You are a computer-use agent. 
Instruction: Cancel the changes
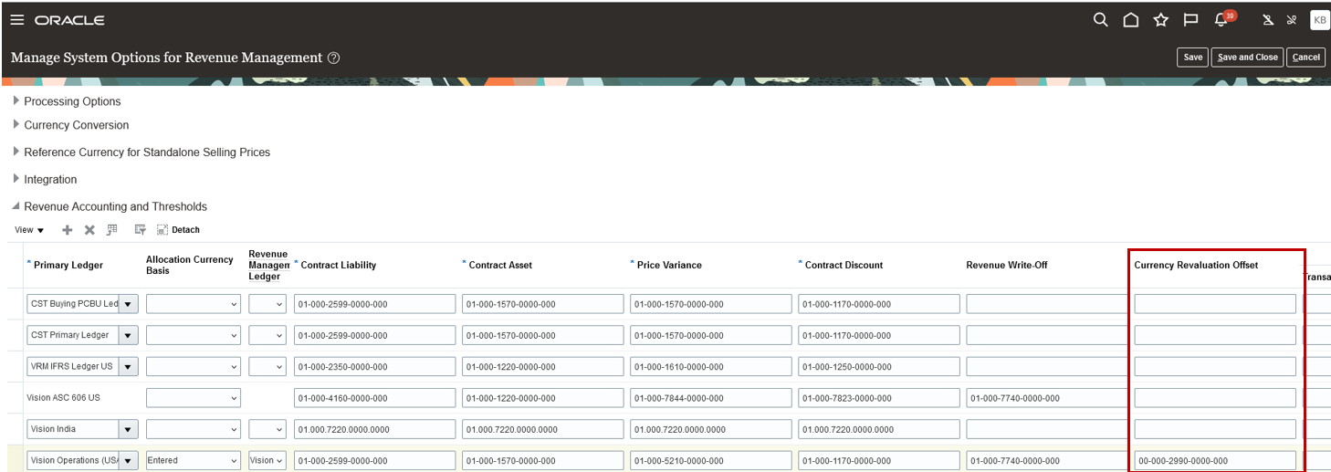tap(1305, 58)
